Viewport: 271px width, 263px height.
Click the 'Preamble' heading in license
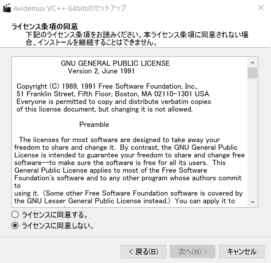click(x=94, y=124)
